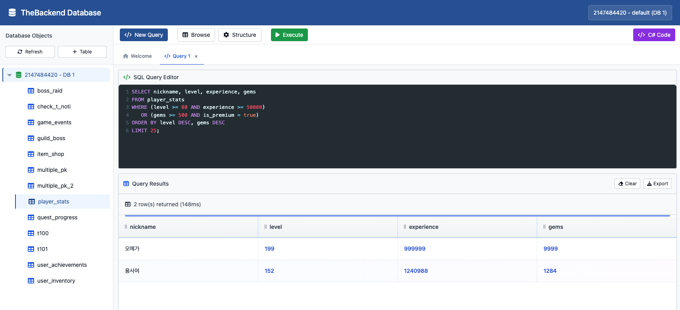Open the C# Code generator

pyautogui.click(x=654, y=35)
